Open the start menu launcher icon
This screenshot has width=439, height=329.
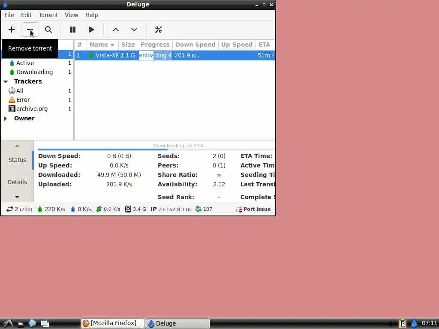[x=8, y=323]
